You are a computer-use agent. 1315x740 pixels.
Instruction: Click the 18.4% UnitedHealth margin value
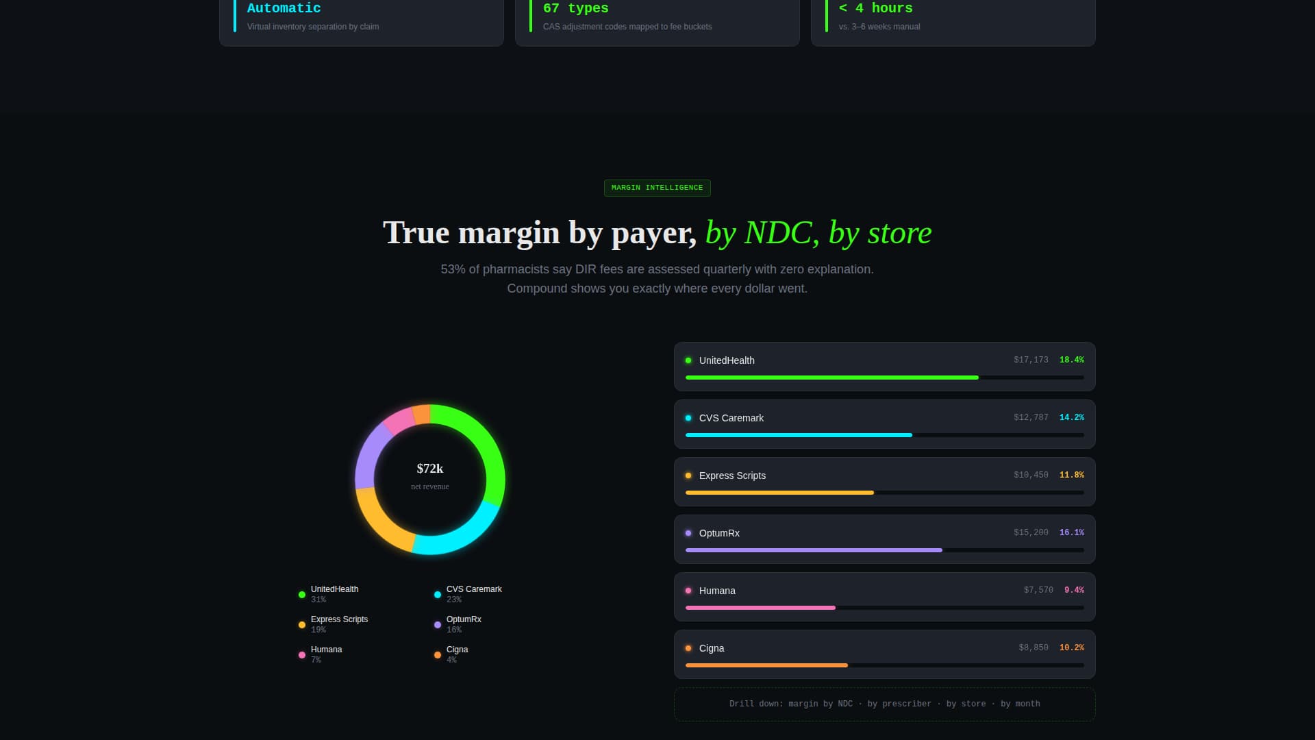pos(1072,360)
